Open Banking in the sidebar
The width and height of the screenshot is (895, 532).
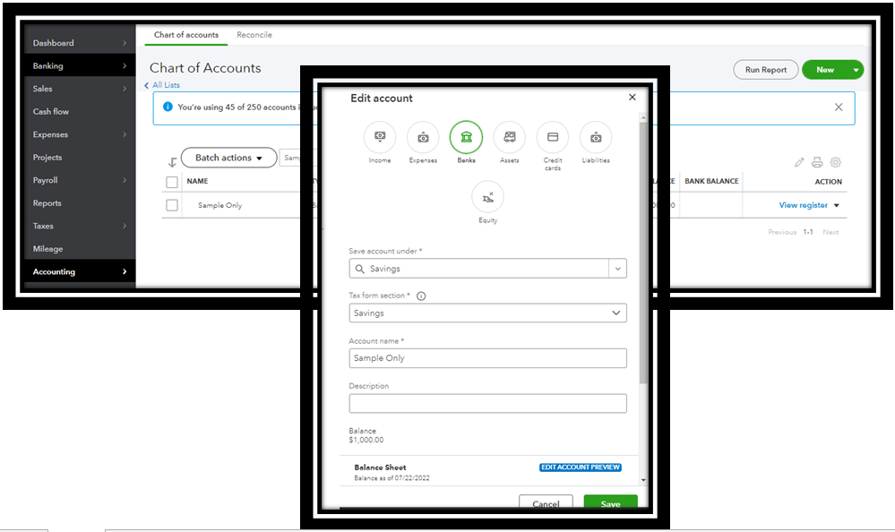pyautogui.click(x=48, y=65)
